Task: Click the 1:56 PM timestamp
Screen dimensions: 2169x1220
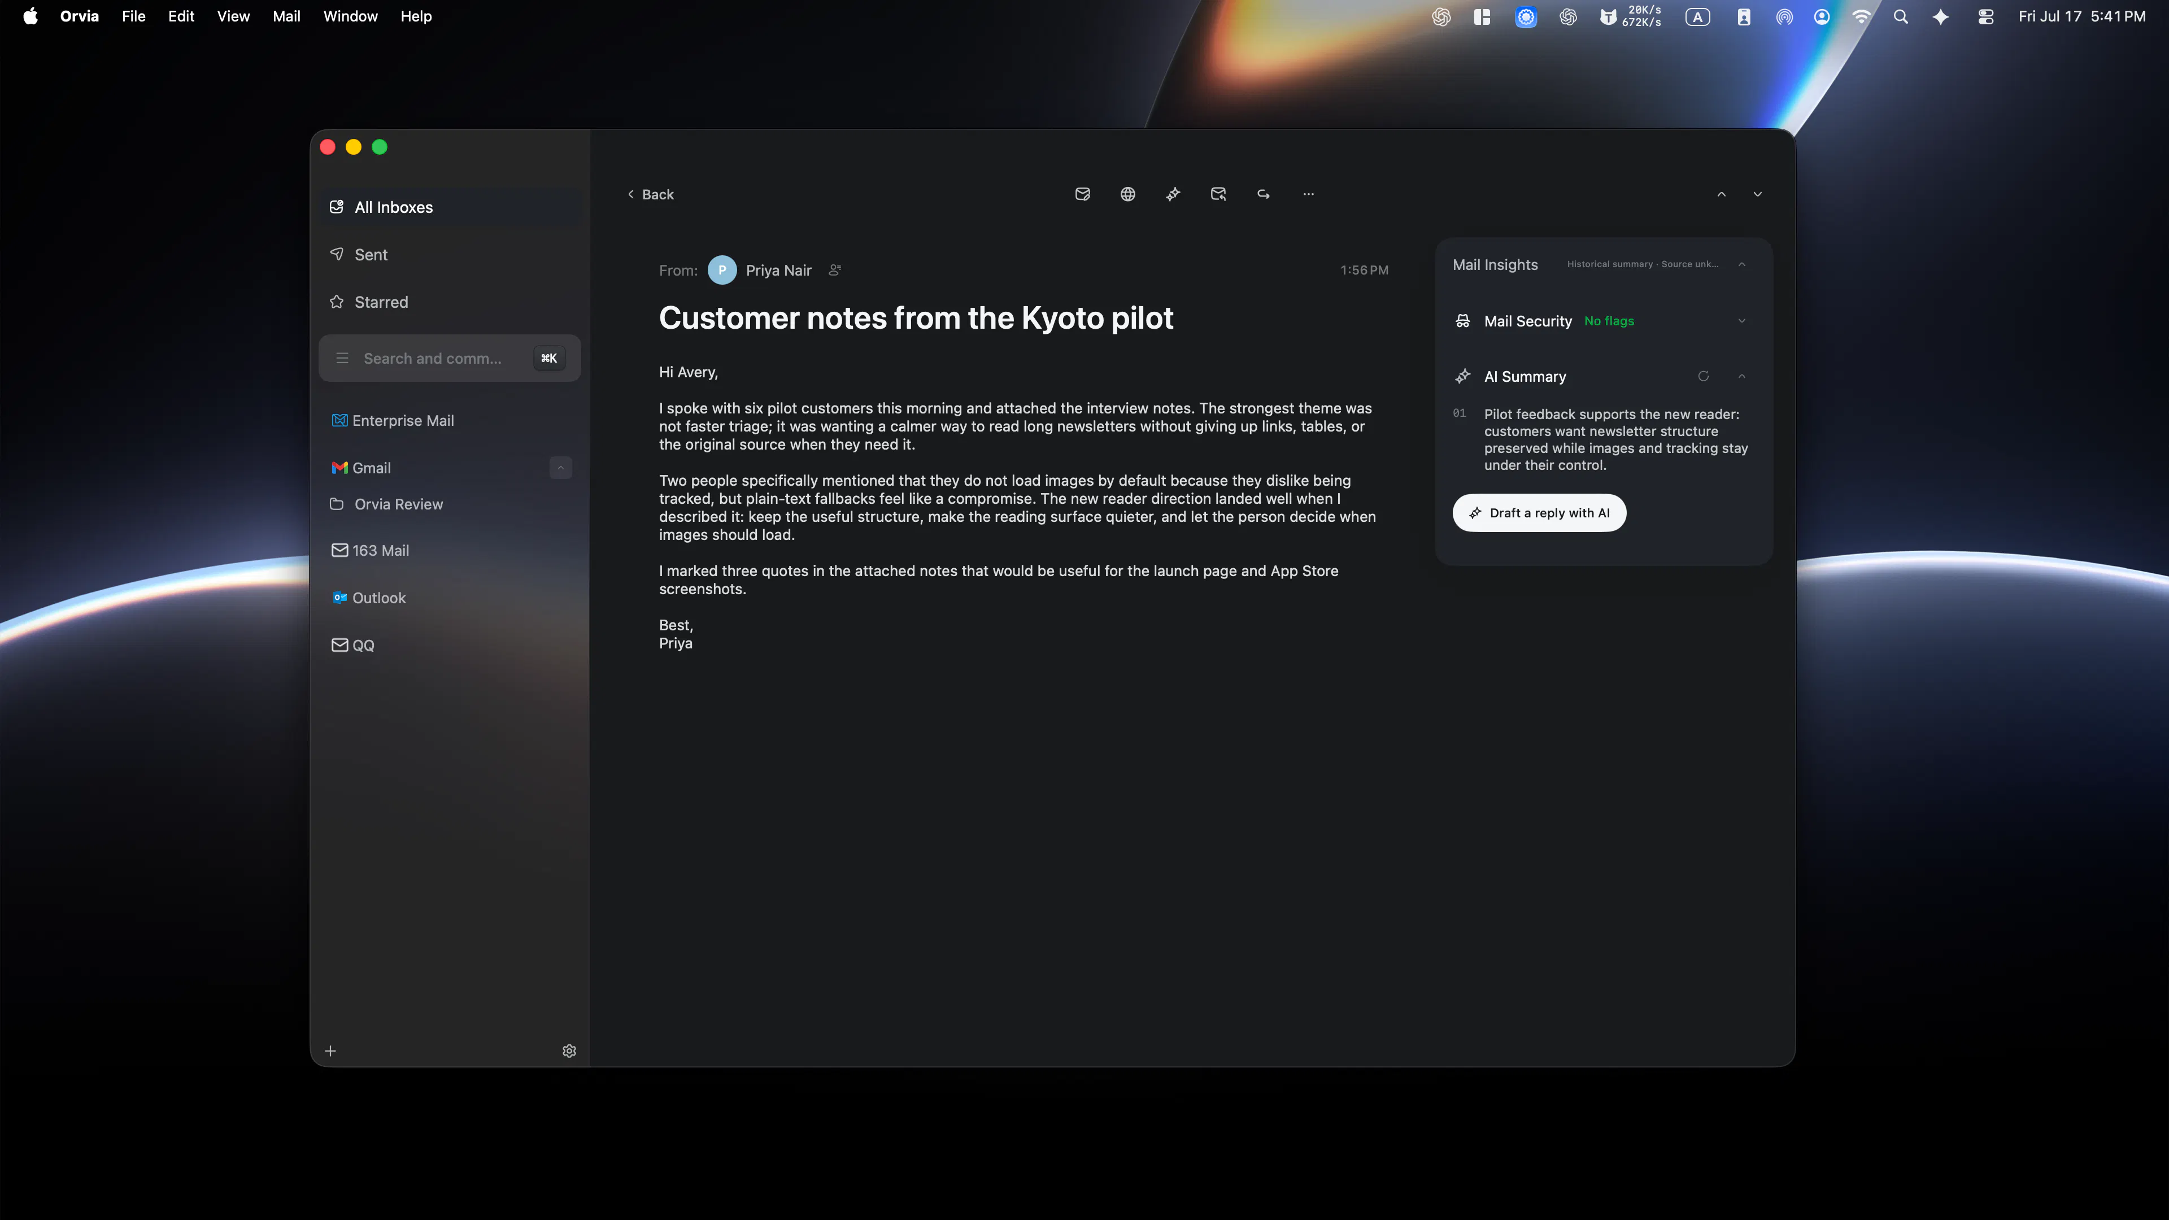Action: coord(1364,271)
